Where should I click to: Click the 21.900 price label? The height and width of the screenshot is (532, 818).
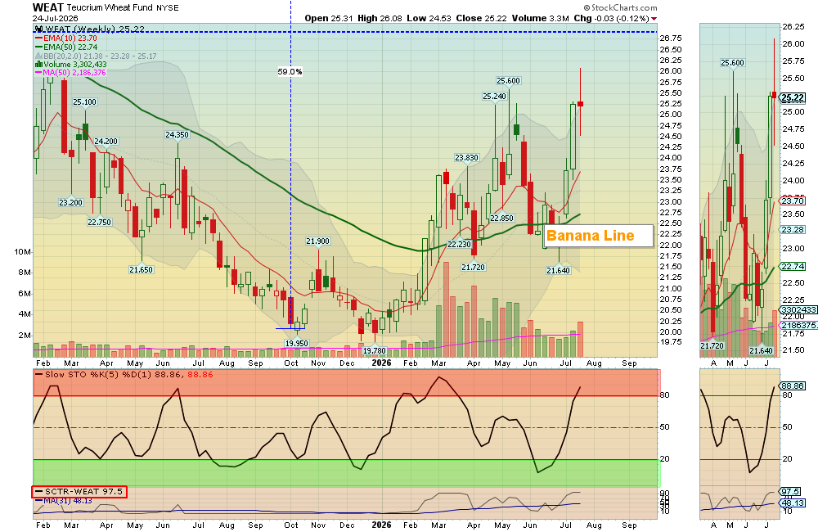(x=317, y=241)
